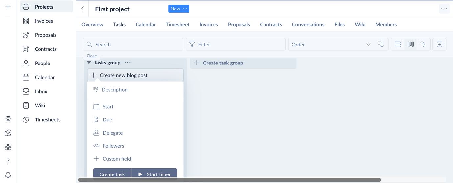453x183 pixels.
Task: Select the board columns view icon
Action: click(x=411, y=44)
